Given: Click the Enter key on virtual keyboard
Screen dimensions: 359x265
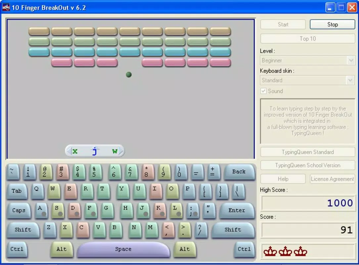Looking at the screenshot, I should tap(237, 210).
